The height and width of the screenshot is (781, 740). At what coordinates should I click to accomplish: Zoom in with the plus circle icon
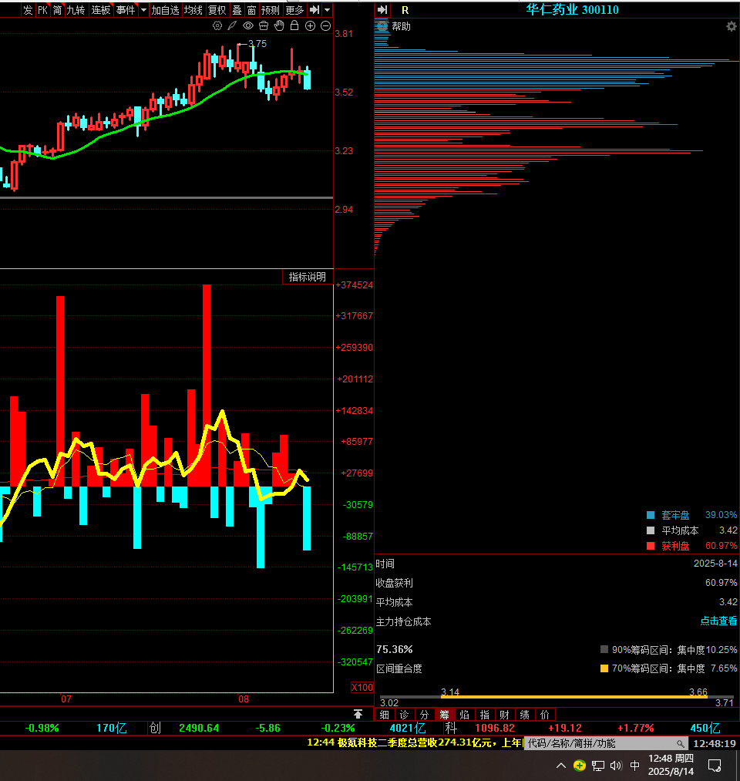pos(310,26)
